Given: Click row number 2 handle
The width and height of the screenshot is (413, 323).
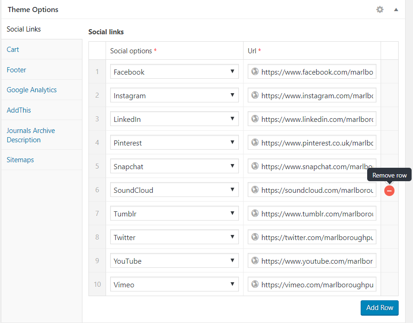Looking at the screenshot, I should pyautogui.click(x=97, y=95).
